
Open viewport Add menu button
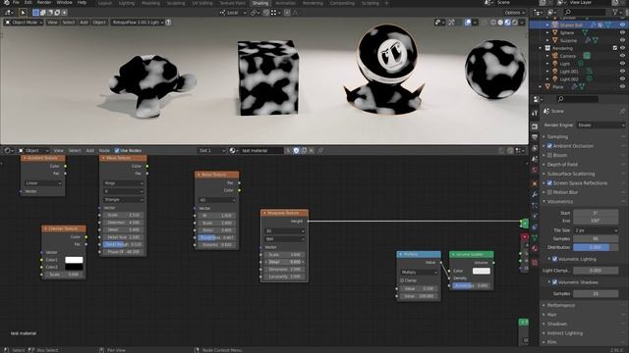(x=84, y=23)
